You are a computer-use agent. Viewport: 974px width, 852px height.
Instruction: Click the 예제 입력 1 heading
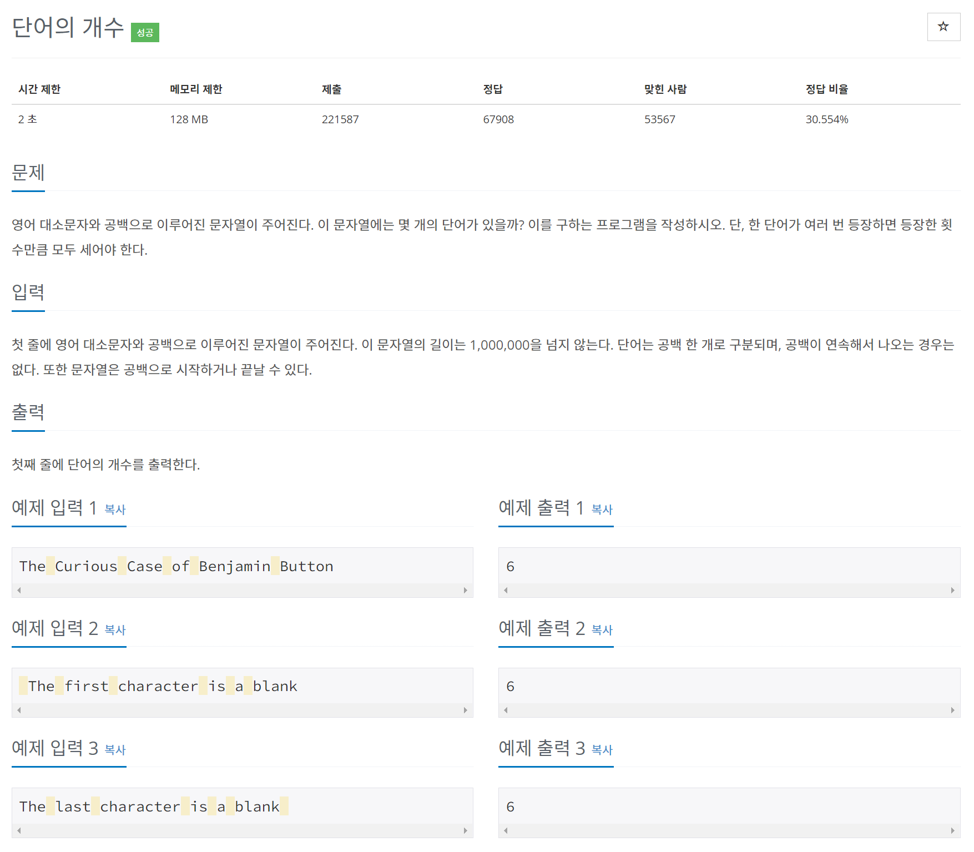click(x=54, y=508)
